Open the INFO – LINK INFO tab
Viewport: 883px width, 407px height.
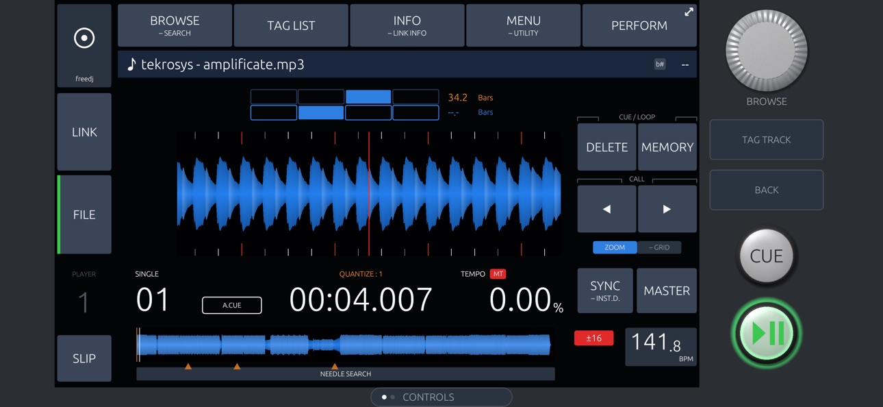[407, 25]
